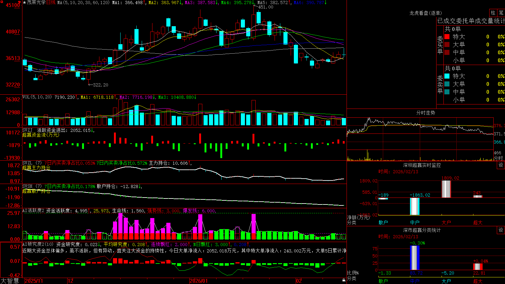Click teal 中单 sell-order swatch
Viewport: 505px width, 284px height.
point(447,92)
